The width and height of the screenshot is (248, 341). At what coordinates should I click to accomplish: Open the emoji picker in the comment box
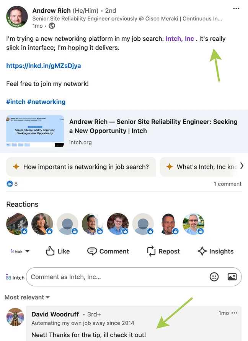tap(214, 276)
